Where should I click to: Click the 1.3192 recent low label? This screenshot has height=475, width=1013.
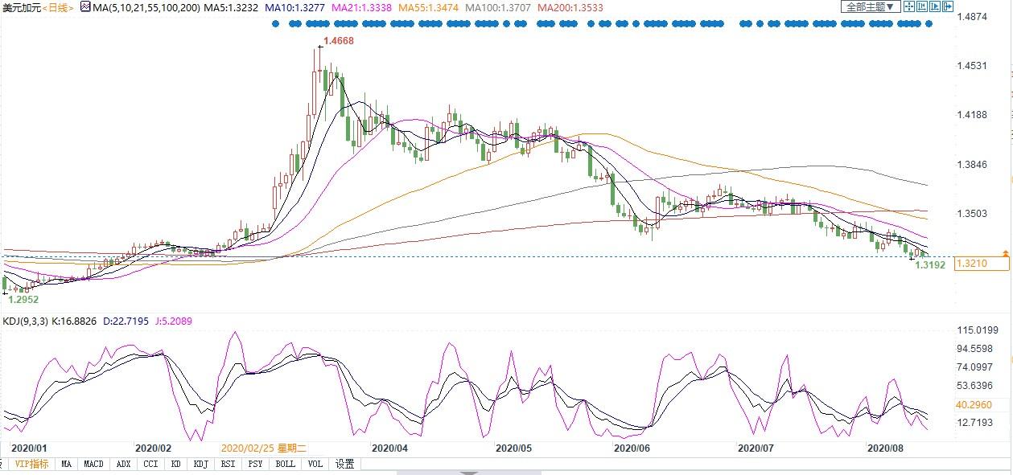(930, 264)
